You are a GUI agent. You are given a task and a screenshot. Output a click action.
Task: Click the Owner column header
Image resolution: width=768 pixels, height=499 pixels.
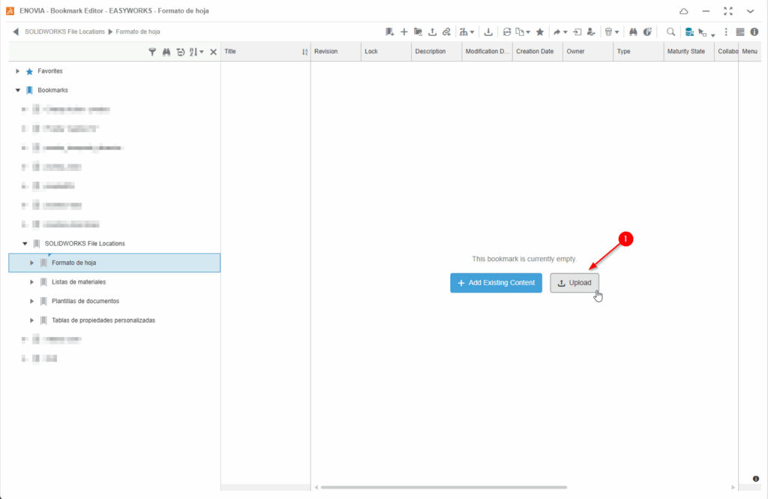[588, 52]
